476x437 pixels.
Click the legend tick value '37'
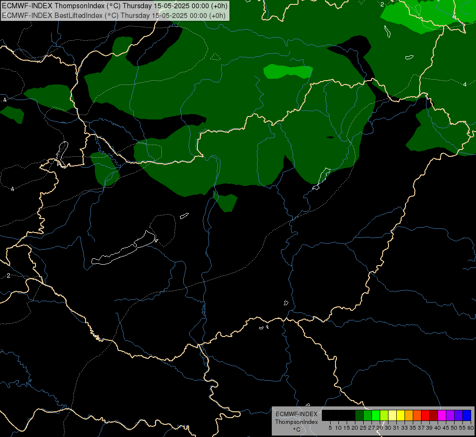[422, 428]
